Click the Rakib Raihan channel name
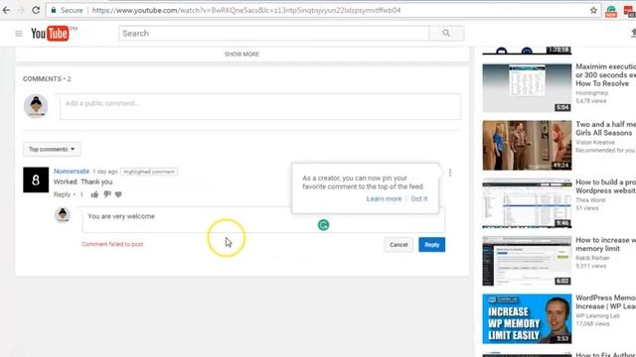636x357 pixels. [592, 258]
